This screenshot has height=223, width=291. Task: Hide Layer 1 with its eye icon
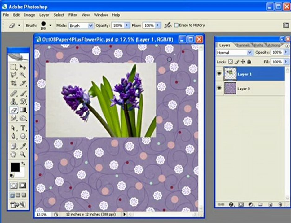[x=219, y=74]
